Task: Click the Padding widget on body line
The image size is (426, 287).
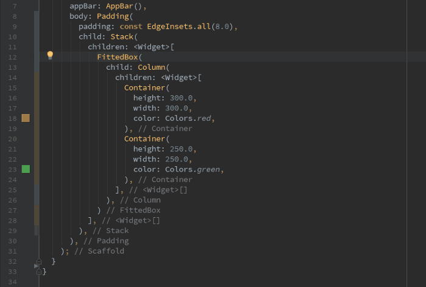Action: coord(113,16)
